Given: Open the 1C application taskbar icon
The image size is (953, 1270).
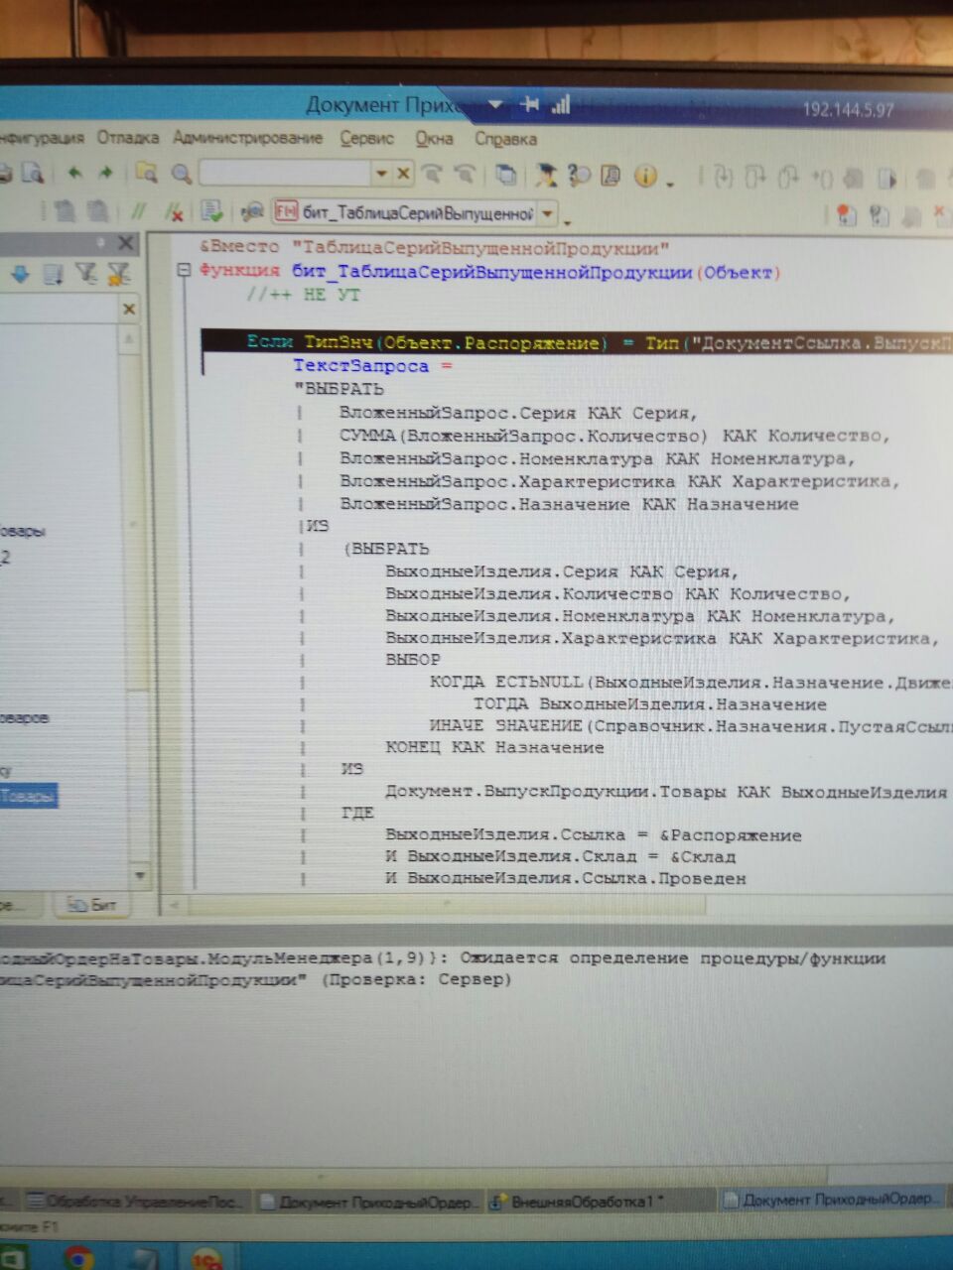Looking at the screenshot, I should click(x=206, y=1258).
